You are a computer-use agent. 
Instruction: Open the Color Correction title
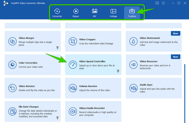click(x=28, y=63)
